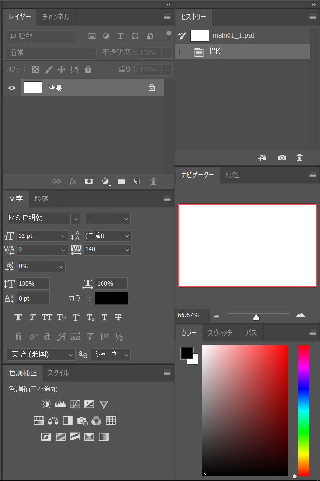Screen dimensions: 320x481
Task: Toggle Superscript text style
Action: pos(76,317)
